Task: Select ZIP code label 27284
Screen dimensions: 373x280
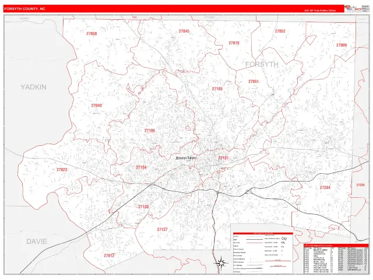Action: point(325,188)
